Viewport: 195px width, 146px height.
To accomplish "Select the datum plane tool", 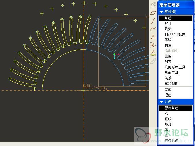I will pyautogui.click(x=153, y=13).
